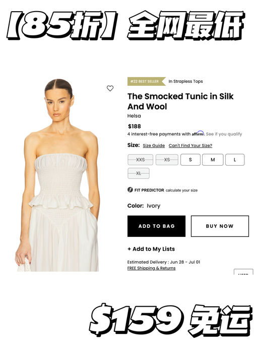Click the Fit Predictor icon

click(130, 189)
